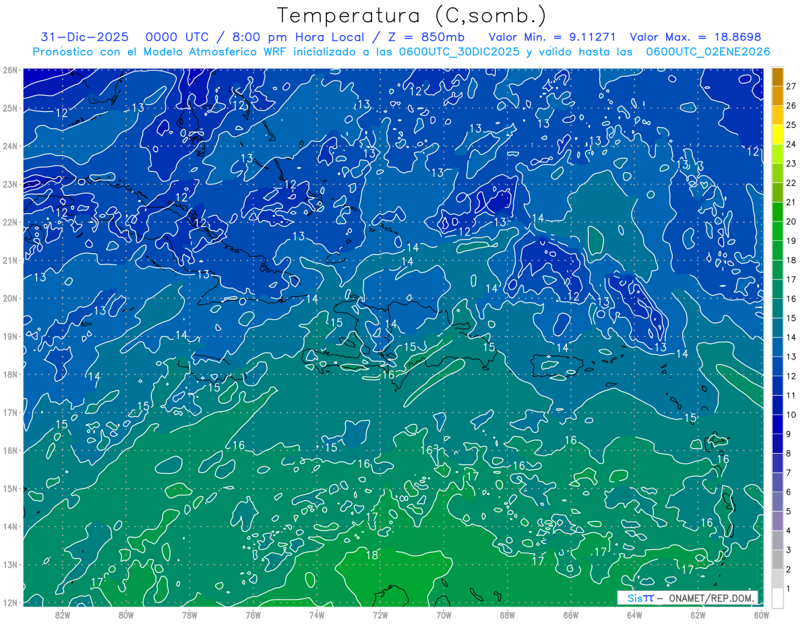Screen dimensions: 809x624
Task: Click the pressure level "Z = 850mb"
Action: 426,37
